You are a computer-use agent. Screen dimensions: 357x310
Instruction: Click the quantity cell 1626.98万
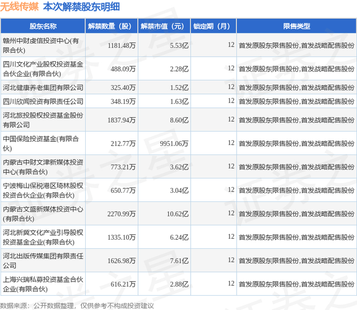121,261
